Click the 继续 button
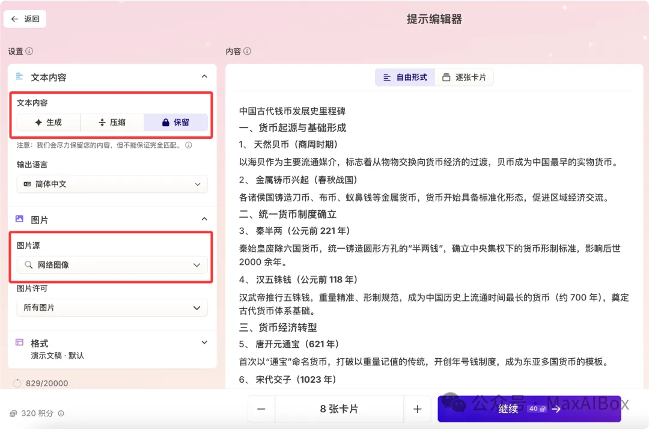The width and height of the screenshot is (649, 429). (x=529, y=409)
